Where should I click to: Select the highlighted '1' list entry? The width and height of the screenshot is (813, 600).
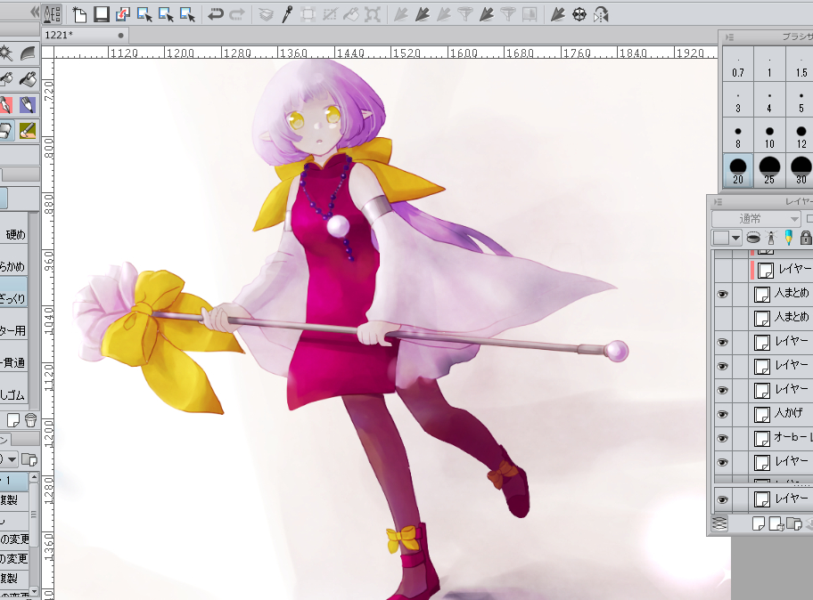coord(13,481)
